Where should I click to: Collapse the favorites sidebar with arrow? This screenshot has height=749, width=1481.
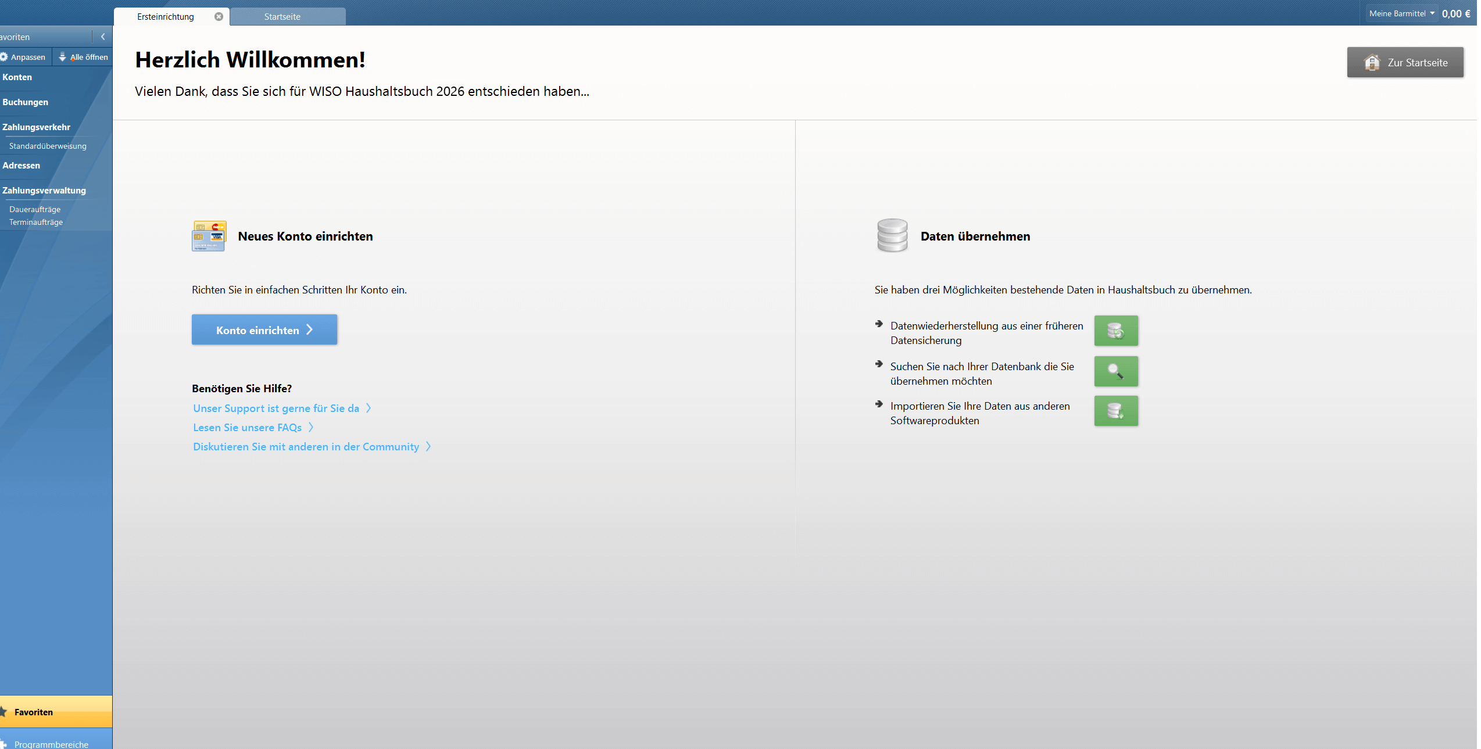click(103, 37)
